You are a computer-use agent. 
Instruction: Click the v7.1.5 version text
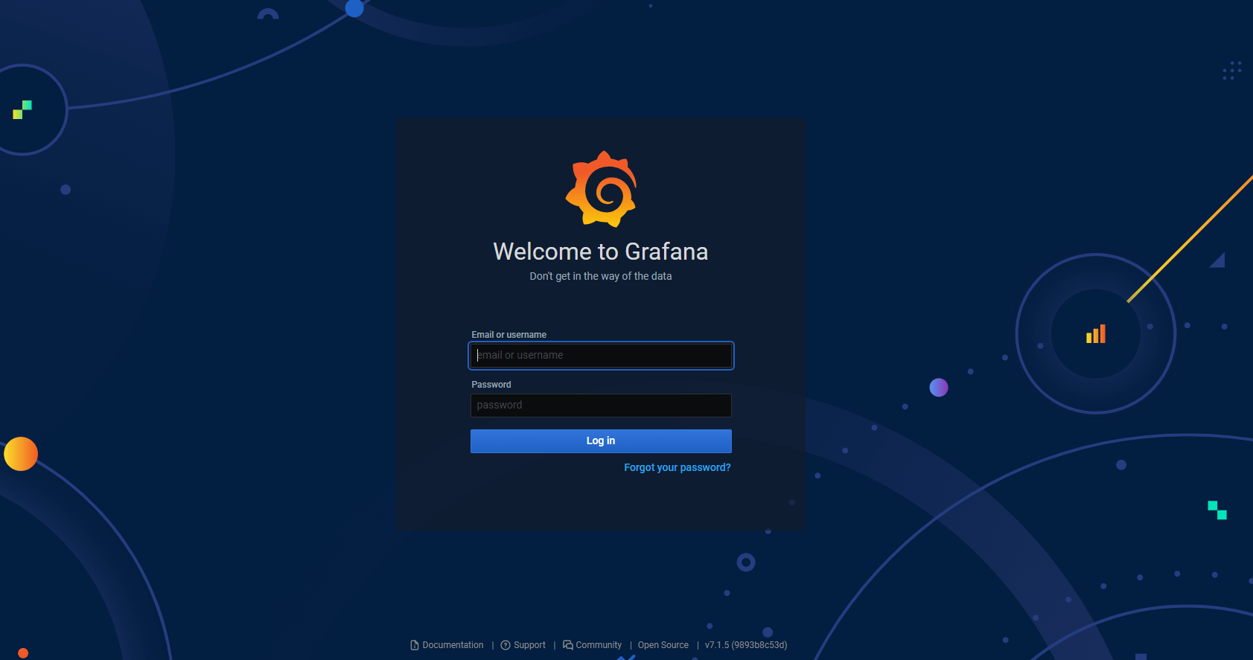[746, 645]
